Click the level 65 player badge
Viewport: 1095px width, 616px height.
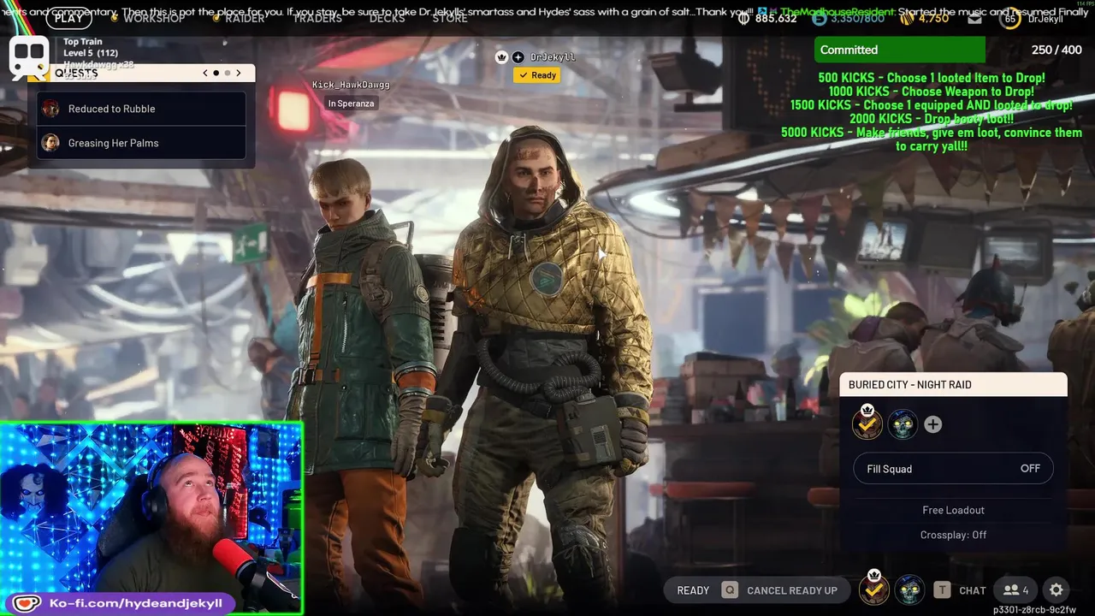[x=1010, y=18]
